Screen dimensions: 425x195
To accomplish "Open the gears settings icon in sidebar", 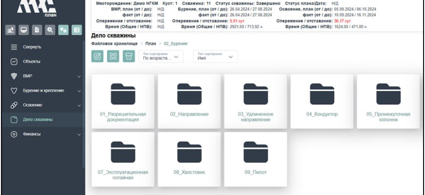I will (63, 30).
